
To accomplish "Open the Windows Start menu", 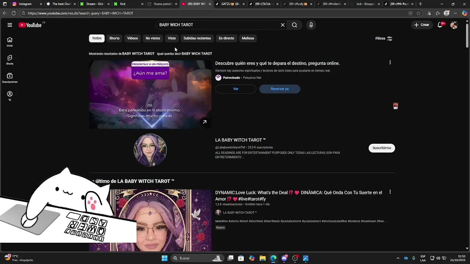I will [x=164, y=258].
